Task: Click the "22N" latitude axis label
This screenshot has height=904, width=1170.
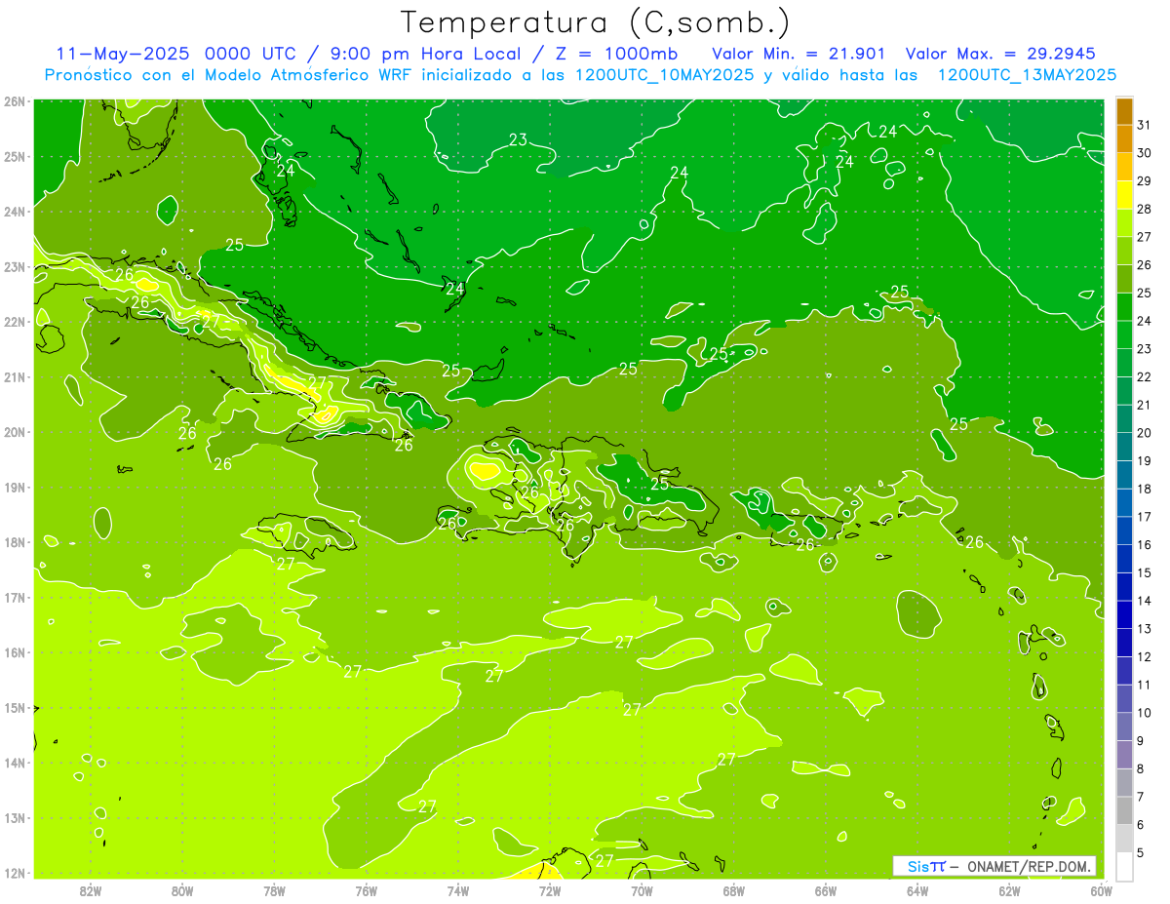Action: click(x=15, y=322)
